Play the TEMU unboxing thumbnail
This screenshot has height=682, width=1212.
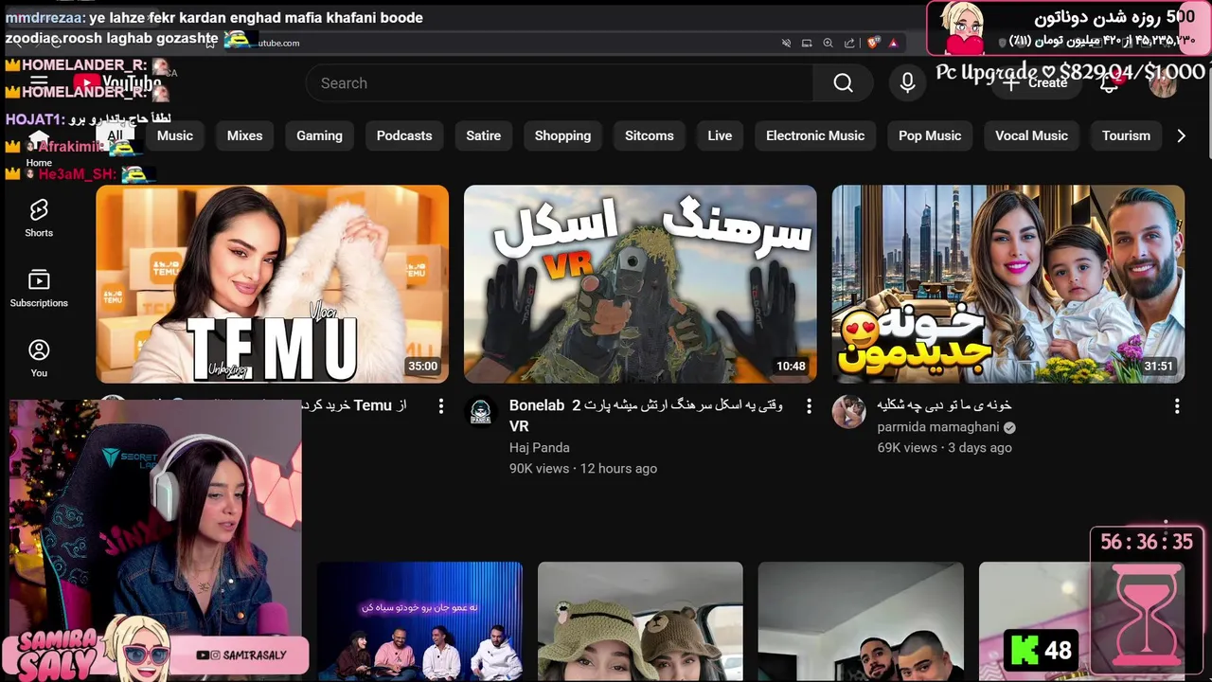pyautogui.click(x=272, y=284)
